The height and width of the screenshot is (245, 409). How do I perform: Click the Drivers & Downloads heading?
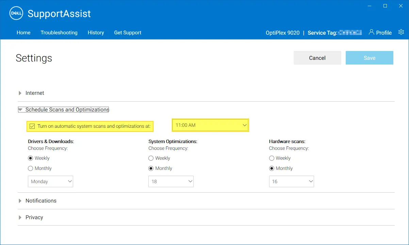click(x=51, y=141)
